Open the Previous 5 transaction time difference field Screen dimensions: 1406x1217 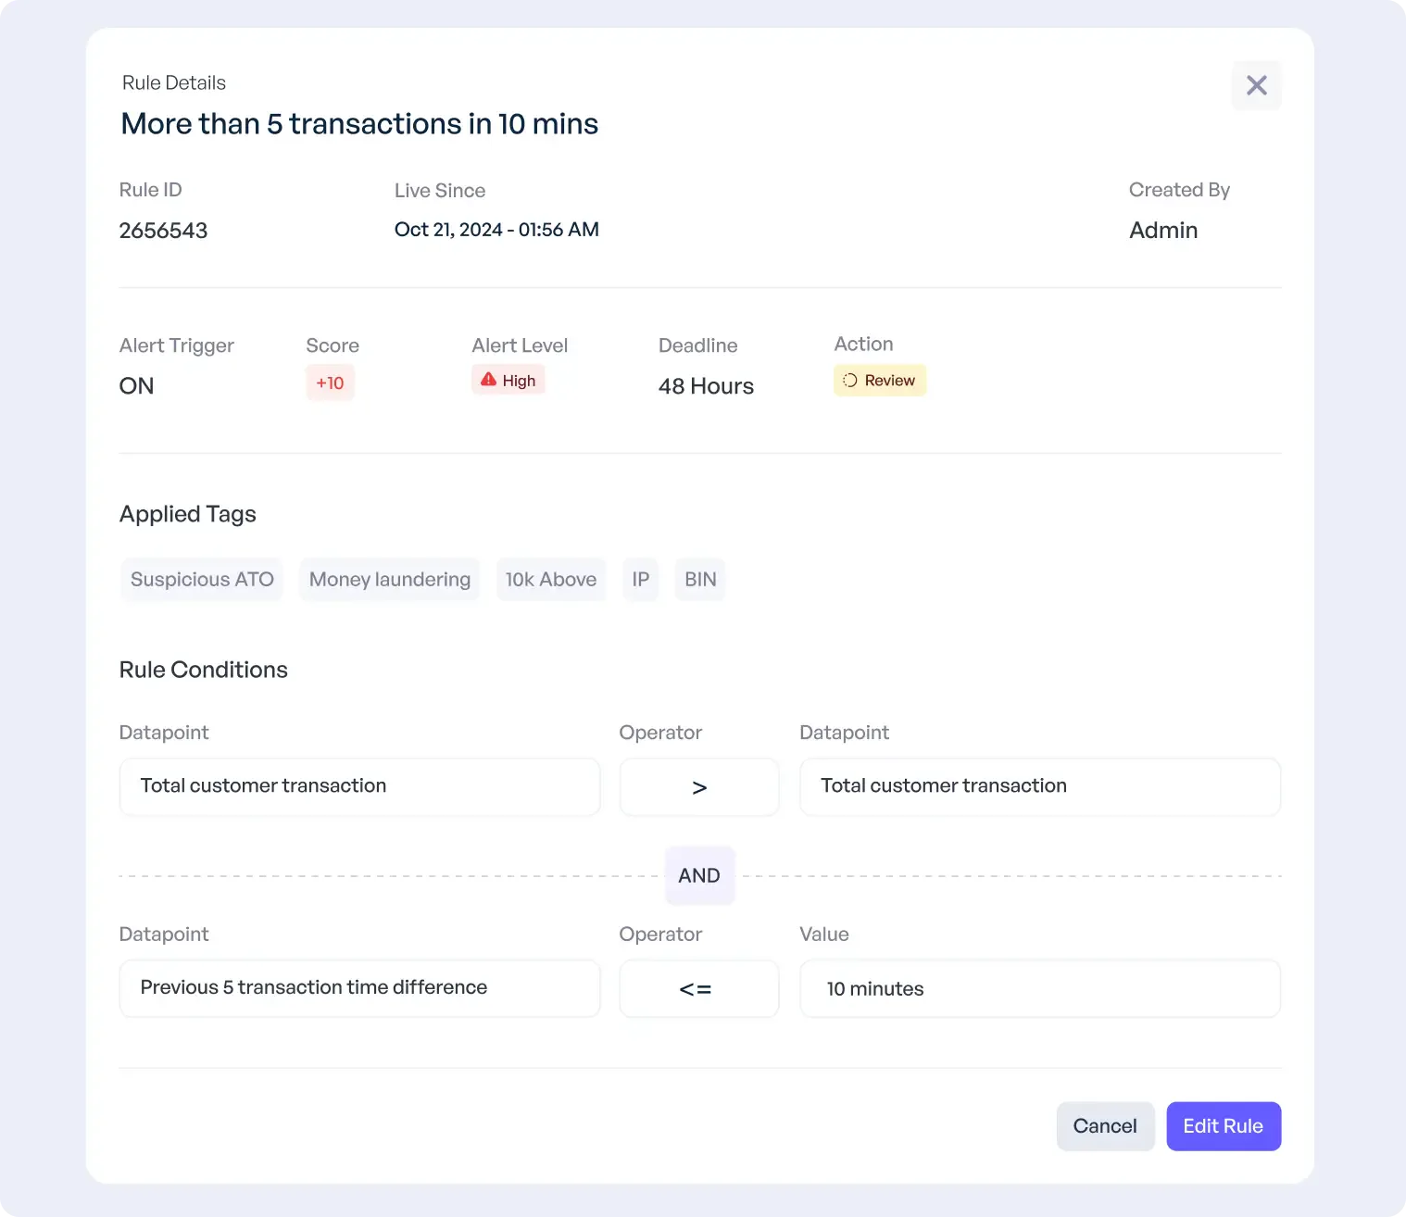click(x=359, y=988)
